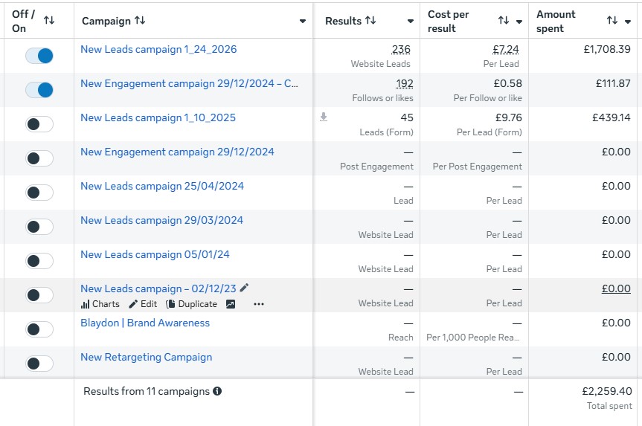Viewport: 642px width, 426px height.
Task: Click the open-in-new-window icon in the 02/12/23 row
Action: click(x=231, y=304)
